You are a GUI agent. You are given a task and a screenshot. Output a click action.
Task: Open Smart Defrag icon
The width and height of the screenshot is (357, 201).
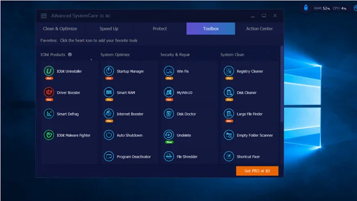click(x=49, y=114)
